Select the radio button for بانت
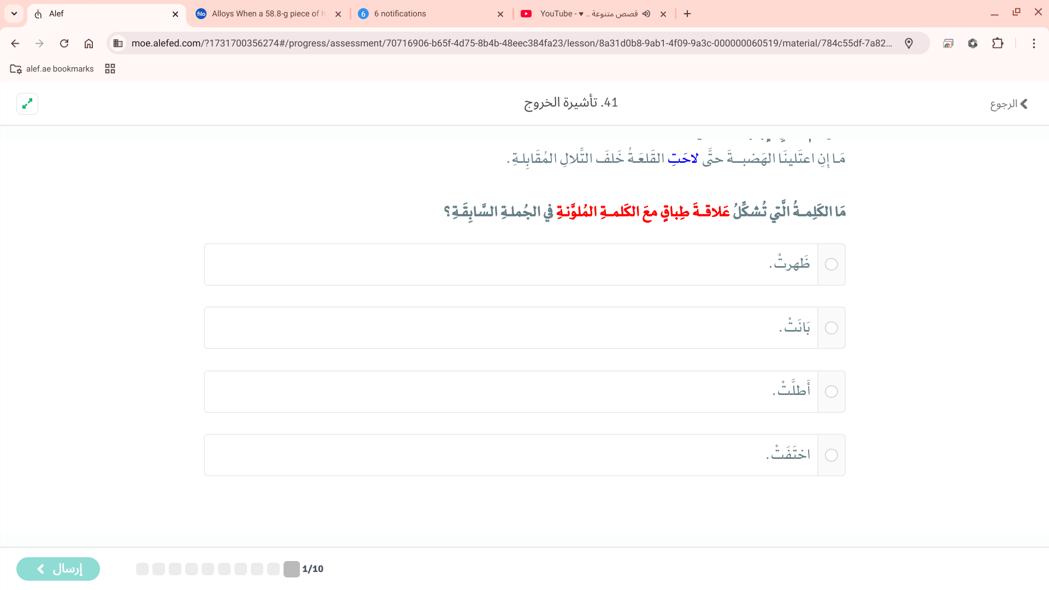Image resolution: width=1049 pixels, height=590 pixels. 831,328
